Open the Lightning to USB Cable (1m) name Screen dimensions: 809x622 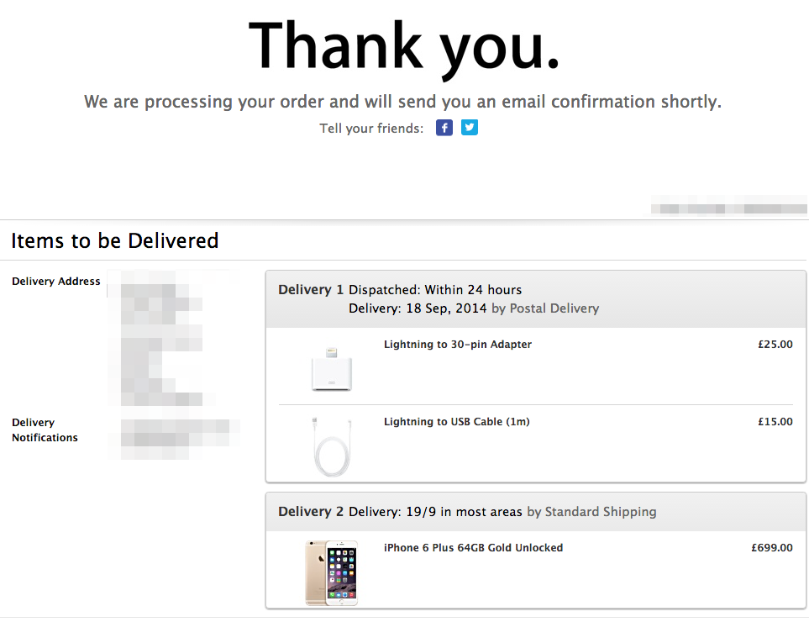click(x=457, y=422)
